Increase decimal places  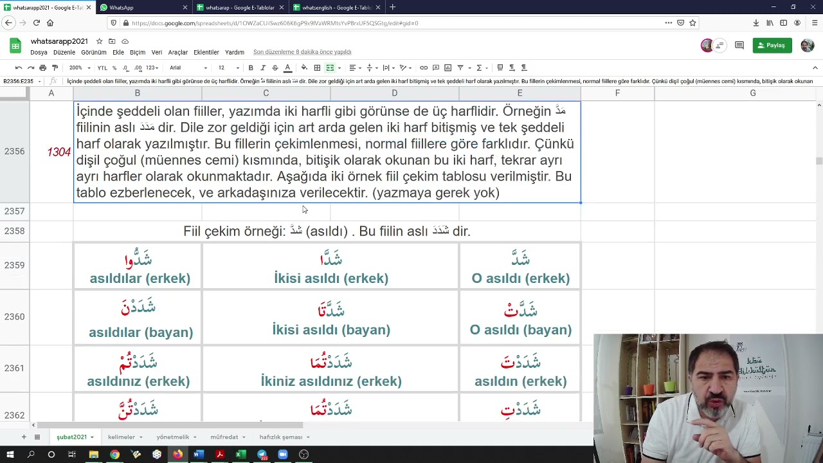[x=138, y=68]
